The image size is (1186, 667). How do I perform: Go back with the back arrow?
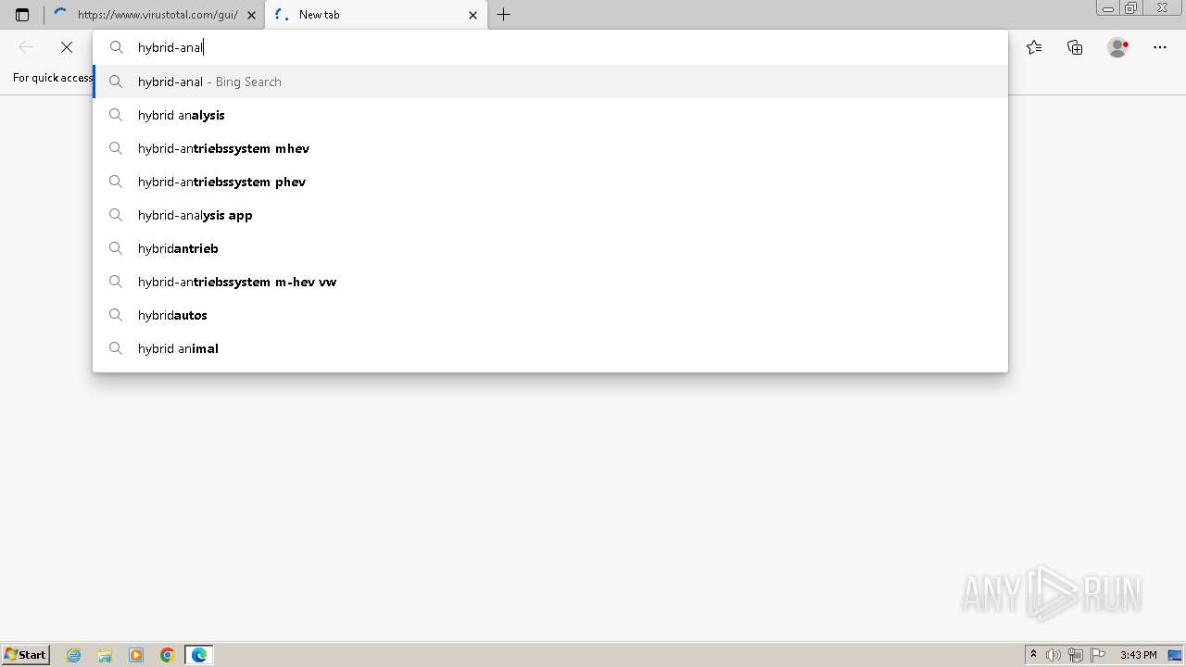pyautogui.click(x=26, y=47)
